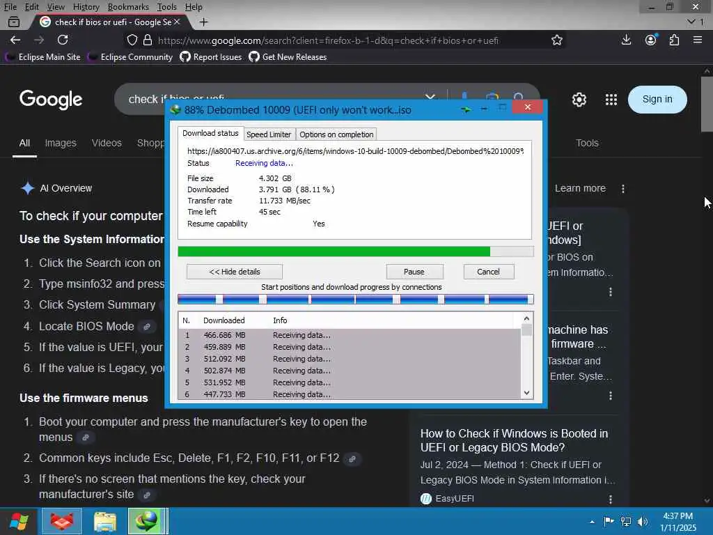
Task: Open the Report Issues bookmark
Action: coord(211,57)
